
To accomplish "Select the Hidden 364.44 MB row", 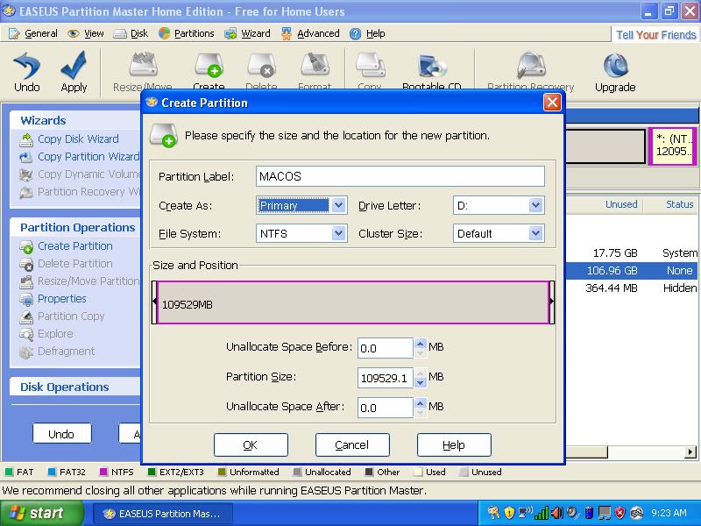I will (632, 288).
